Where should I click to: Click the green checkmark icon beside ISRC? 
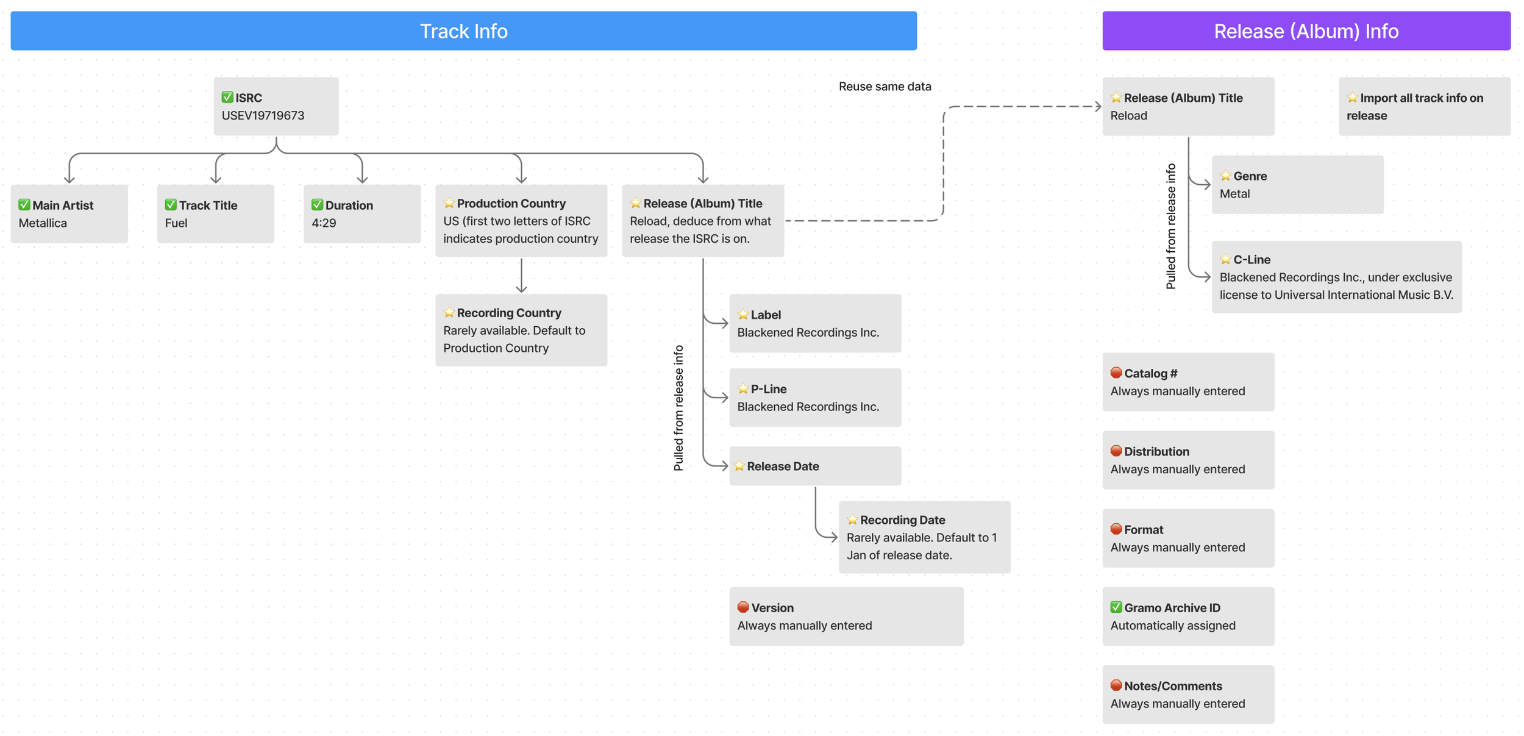[227, 97]
